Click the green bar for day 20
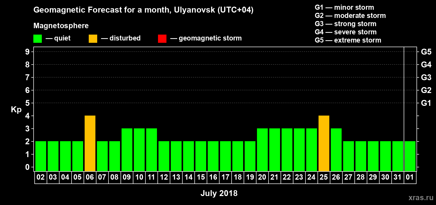Screen dimensions: 436x205 (x=262, y=150)
